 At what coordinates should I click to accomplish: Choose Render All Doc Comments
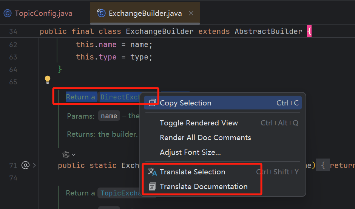(205, 137)
